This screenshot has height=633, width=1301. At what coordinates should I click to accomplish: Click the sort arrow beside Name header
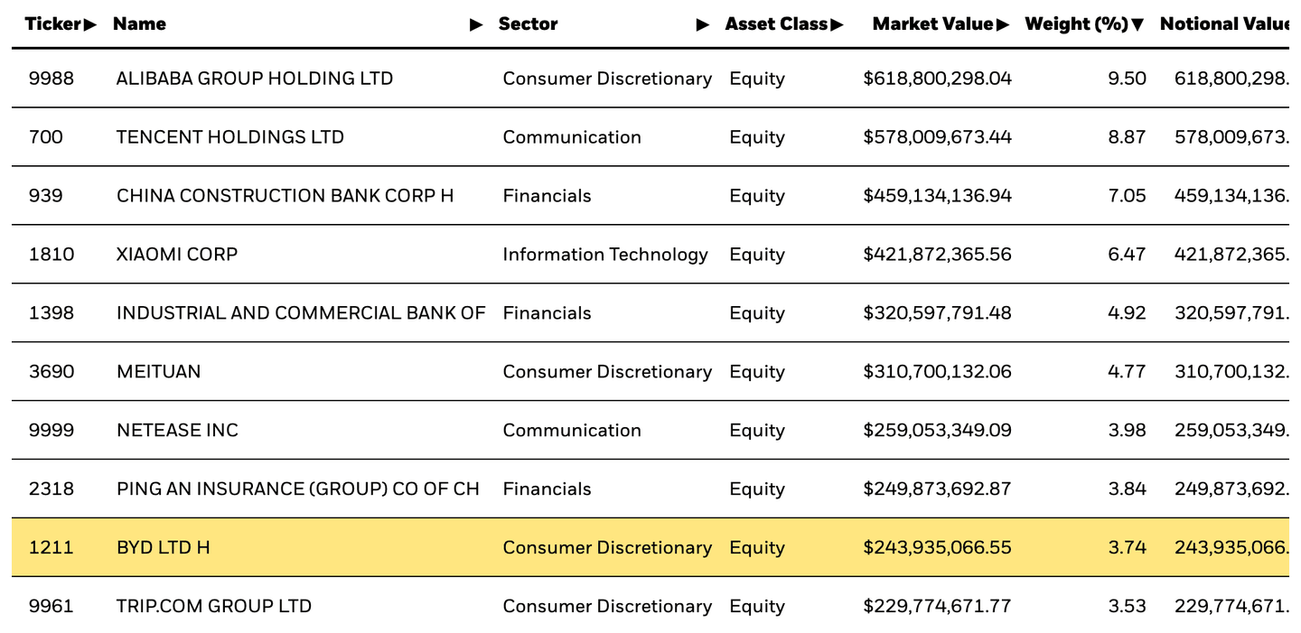[476, 24]
